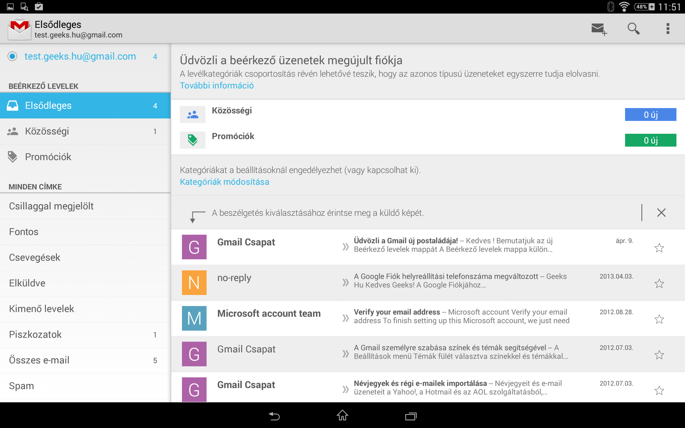Star the Névjegyek és régi e-mailek importálása email
Viewport: 685px width, 428px height.
point(659,391)
